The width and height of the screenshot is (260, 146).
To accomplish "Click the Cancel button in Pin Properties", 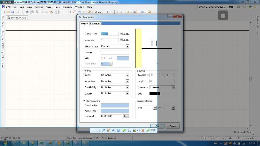I will click(x=173, y=126).
